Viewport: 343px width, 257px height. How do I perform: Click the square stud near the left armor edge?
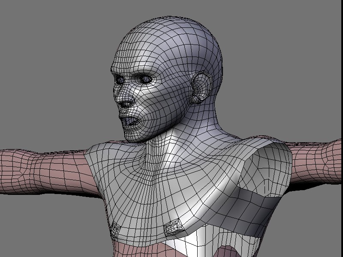114,230
